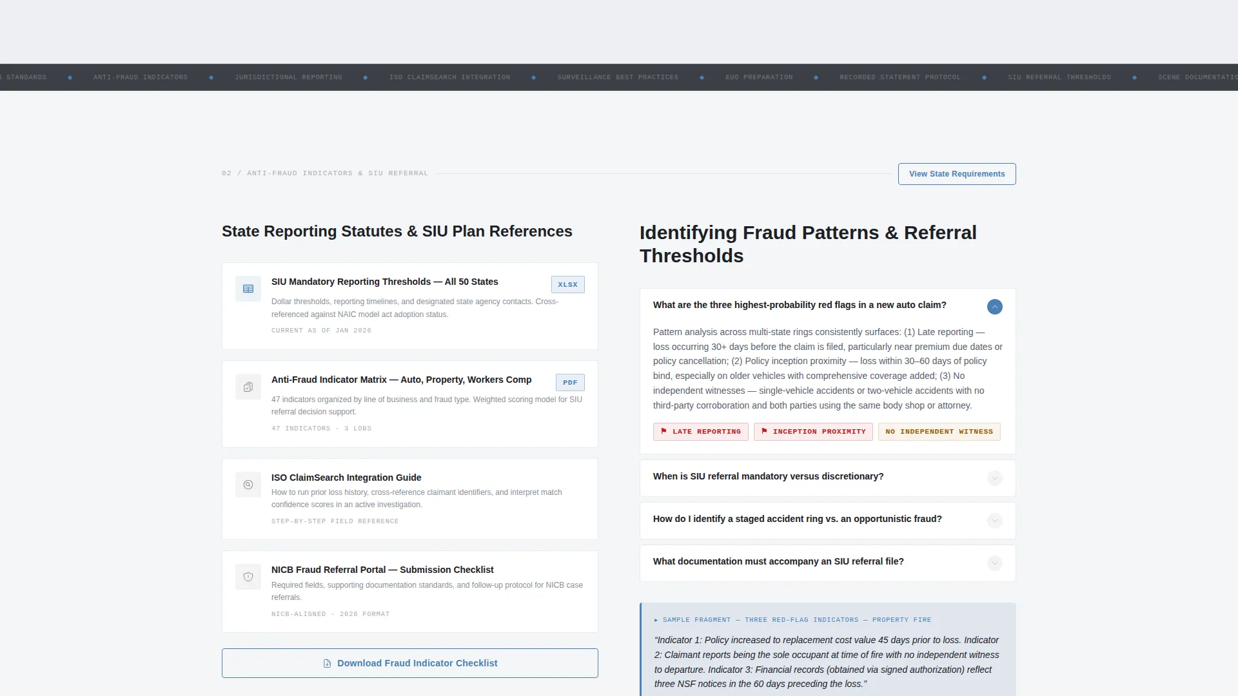
Task: Select Surveillance Best Practices in ticker bar
Action: (618, 77)
